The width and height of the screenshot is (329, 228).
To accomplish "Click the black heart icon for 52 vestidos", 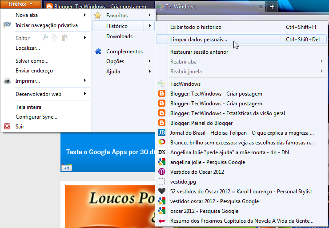I will [x=162, y=192].
